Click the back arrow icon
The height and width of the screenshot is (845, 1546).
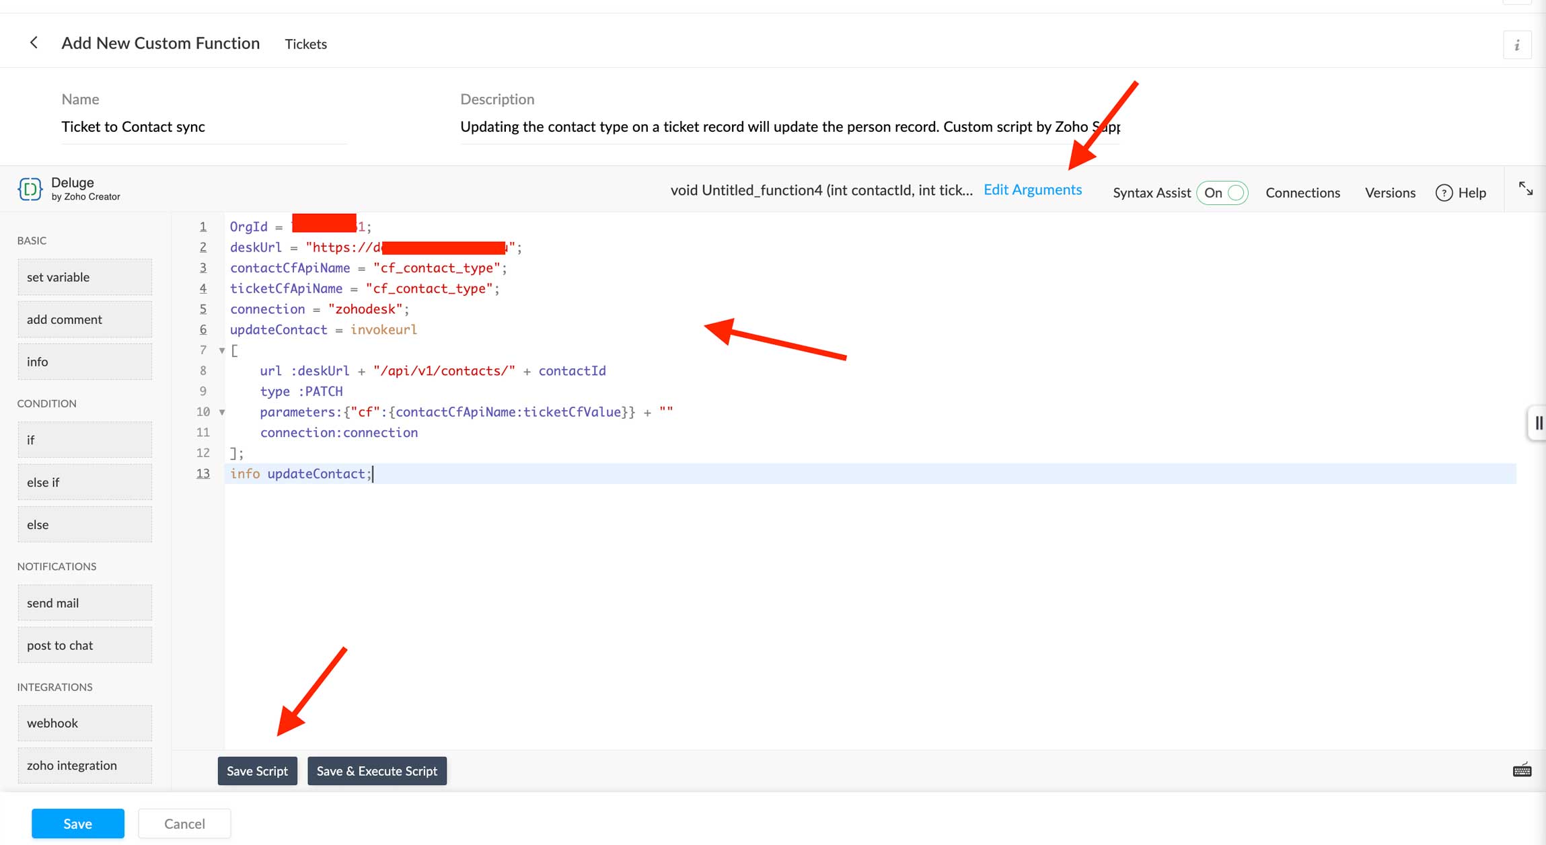pos(34,43)
